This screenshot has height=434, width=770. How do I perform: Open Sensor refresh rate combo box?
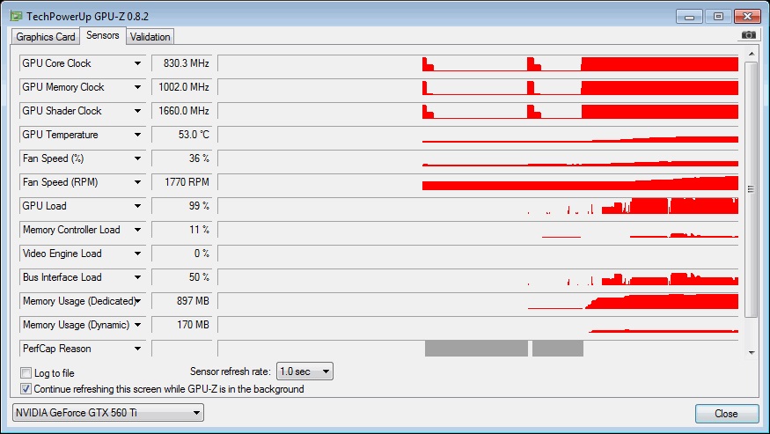pyautogui.click(x=304, y=371)
